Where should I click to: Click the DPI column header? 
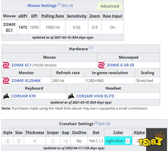tap(34, 16)
